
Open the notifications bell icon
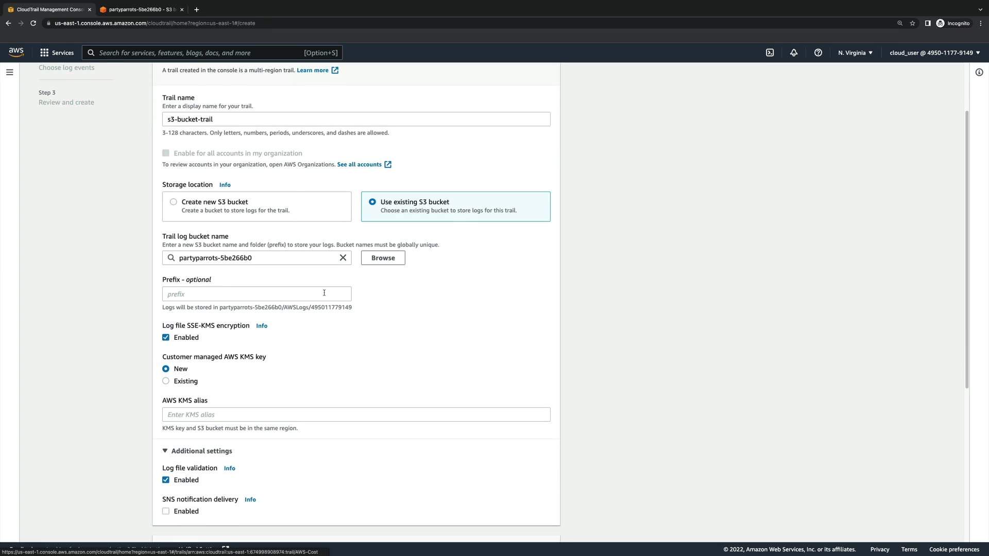click(x=794, y=53)
